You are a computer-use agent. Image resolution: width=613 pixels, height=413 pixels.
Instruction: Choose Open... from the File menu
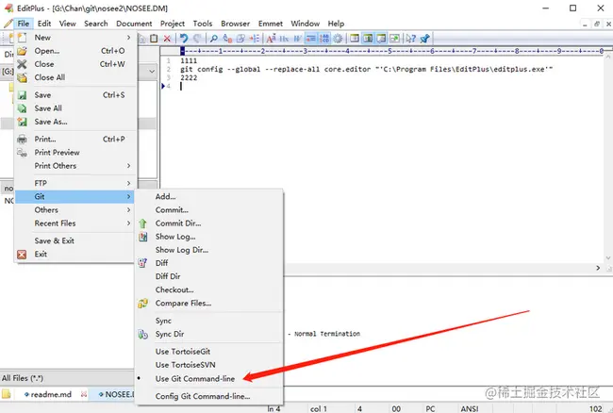(75, 51)
